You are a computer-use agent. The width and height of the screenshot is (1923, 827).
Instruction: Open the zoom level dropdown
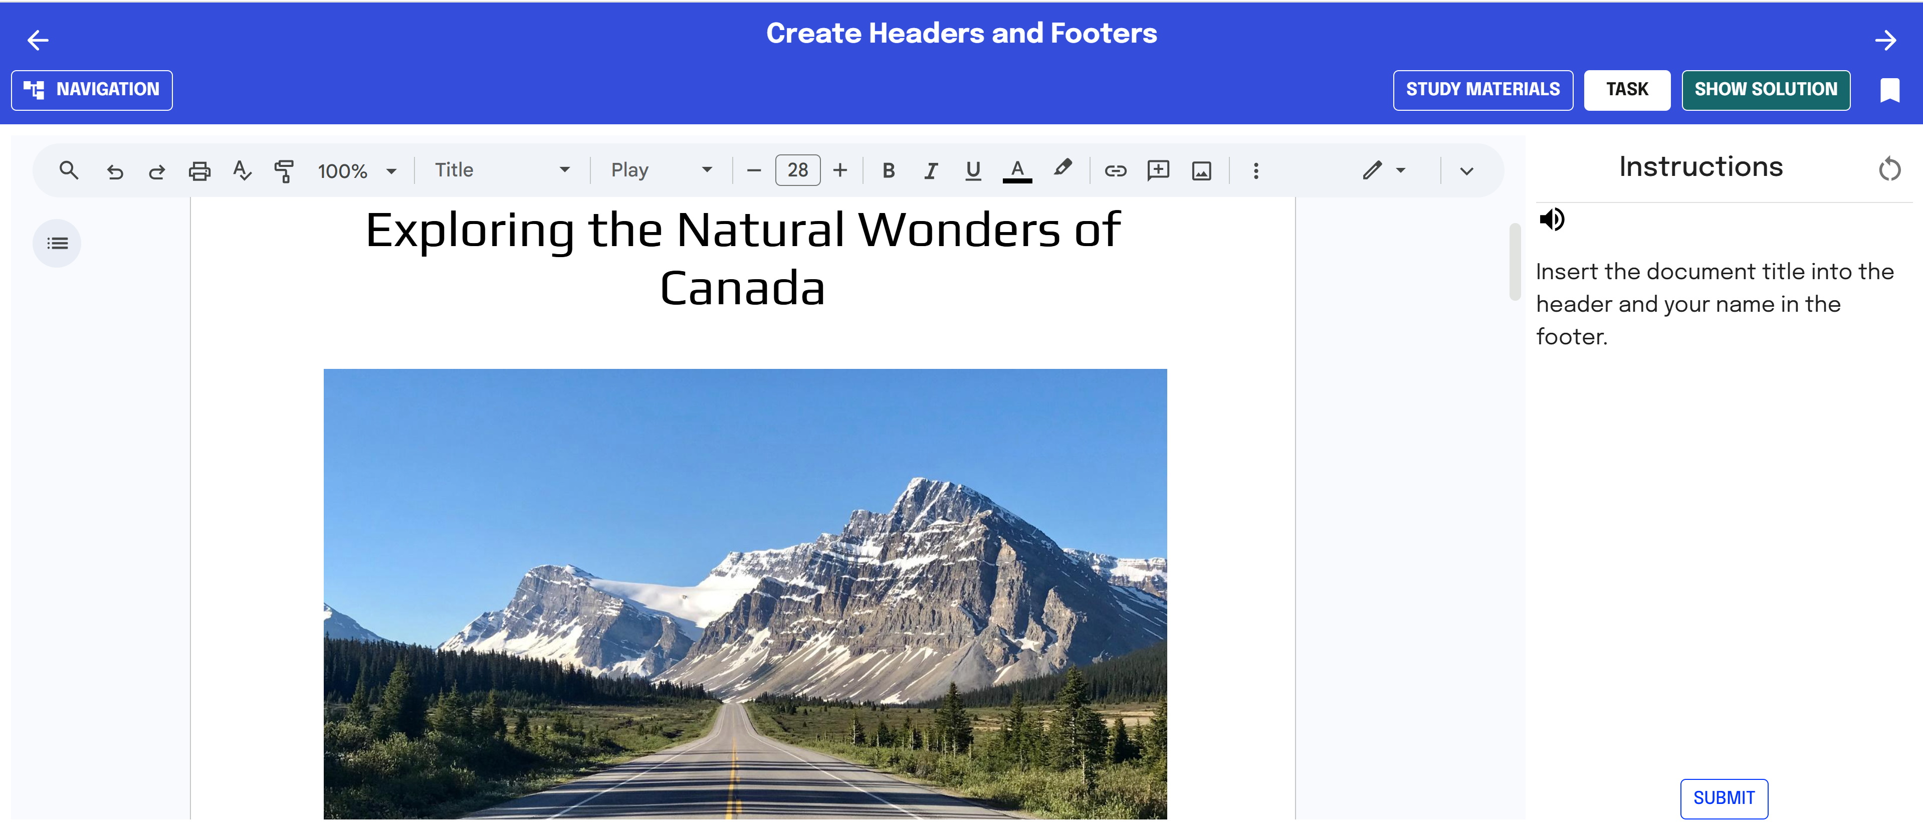357,172
